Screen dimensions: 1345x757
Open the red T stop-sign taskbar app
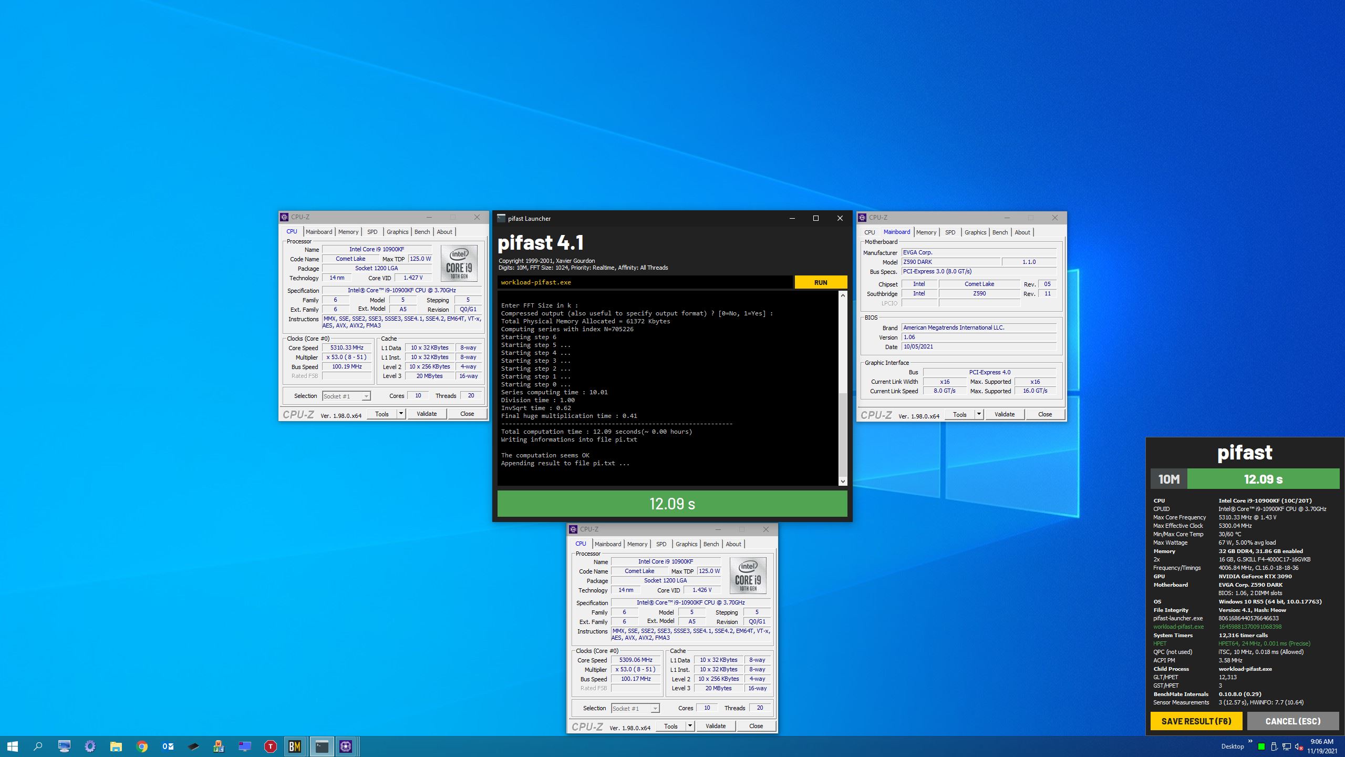(270, 746)
